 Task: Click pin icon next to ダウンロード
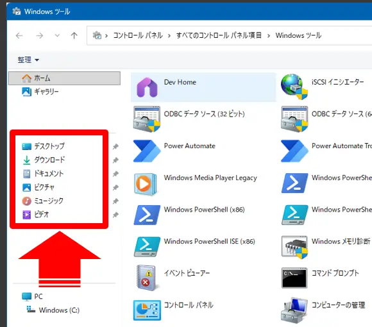[x=115, y=160]
